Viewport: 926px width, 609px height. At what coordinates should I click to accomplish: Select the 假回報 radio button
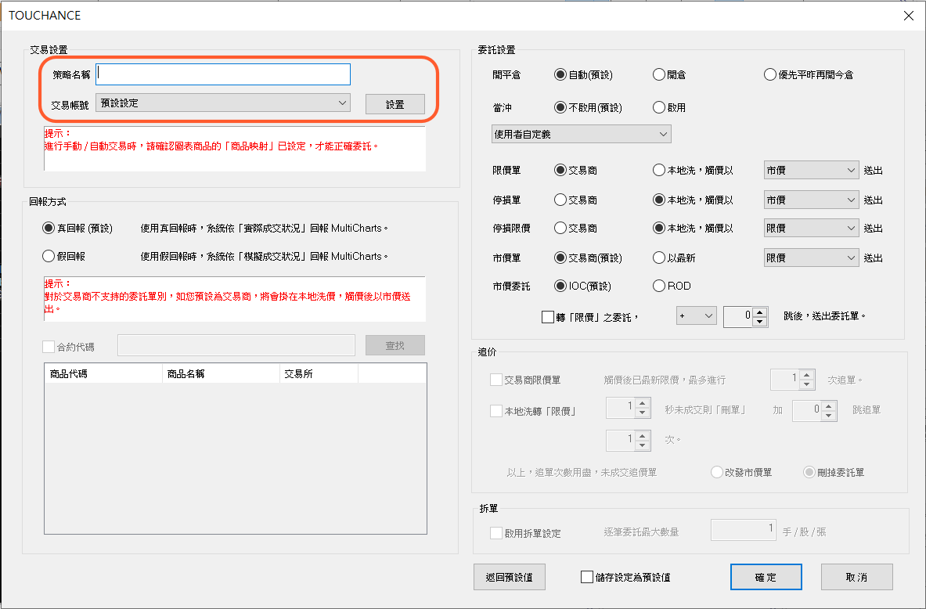coord(49,256)
